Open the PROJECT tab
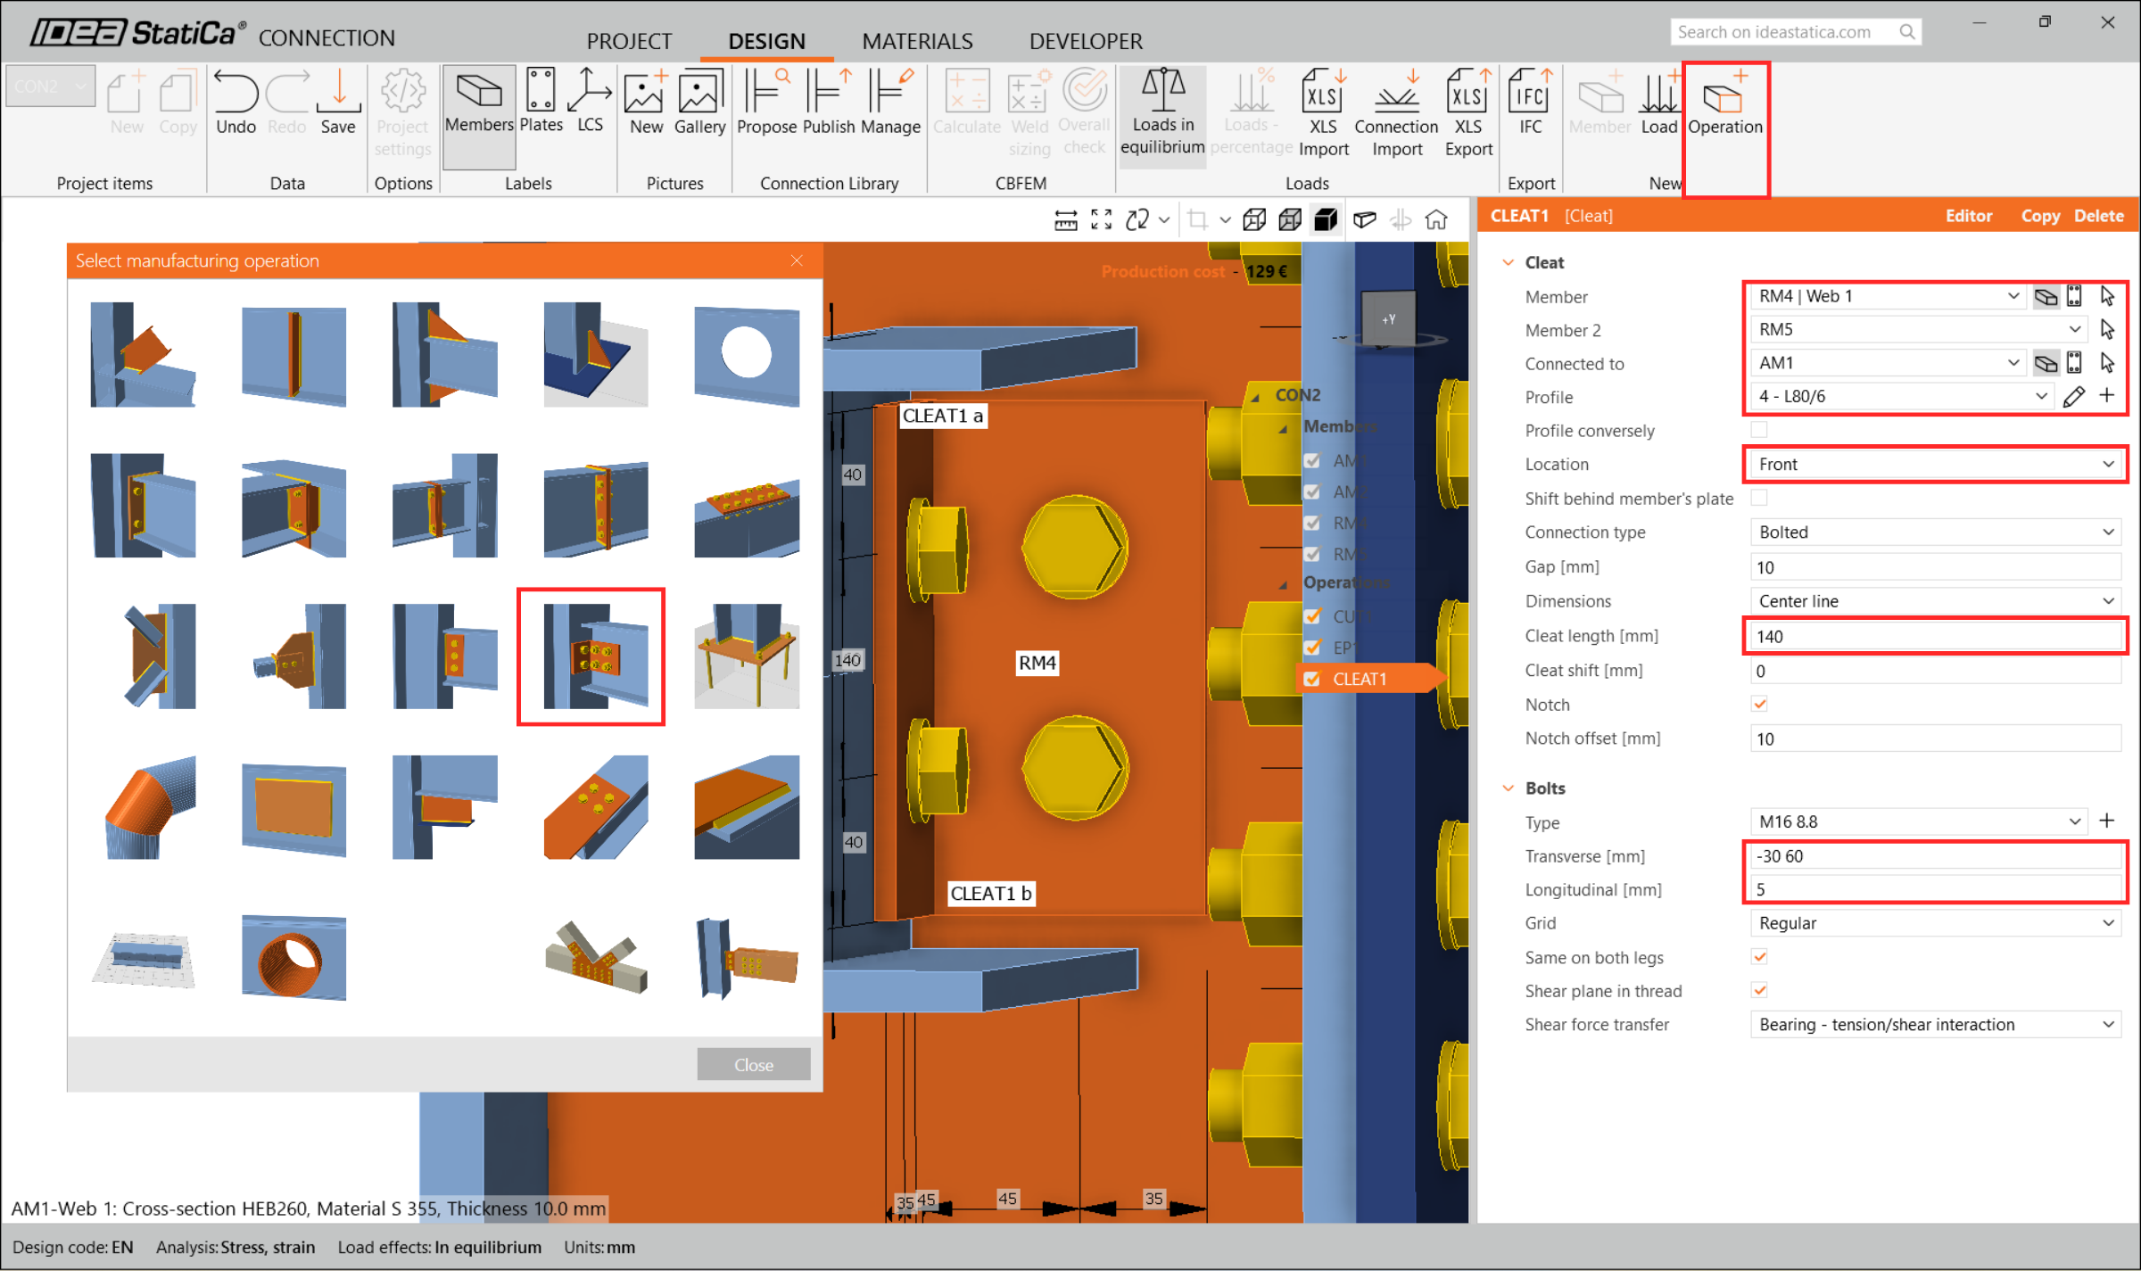 (x=628, y=41)
